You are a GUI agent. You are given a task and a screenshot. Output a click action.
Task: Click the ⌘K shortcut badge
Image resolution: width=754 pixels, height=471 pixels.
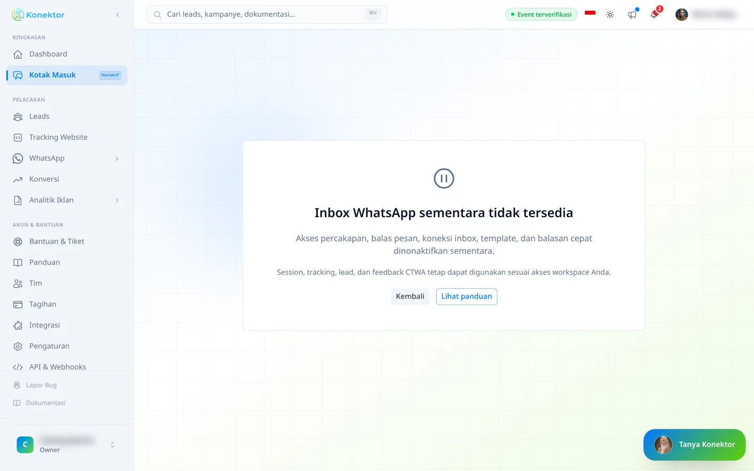click(373, 14)
